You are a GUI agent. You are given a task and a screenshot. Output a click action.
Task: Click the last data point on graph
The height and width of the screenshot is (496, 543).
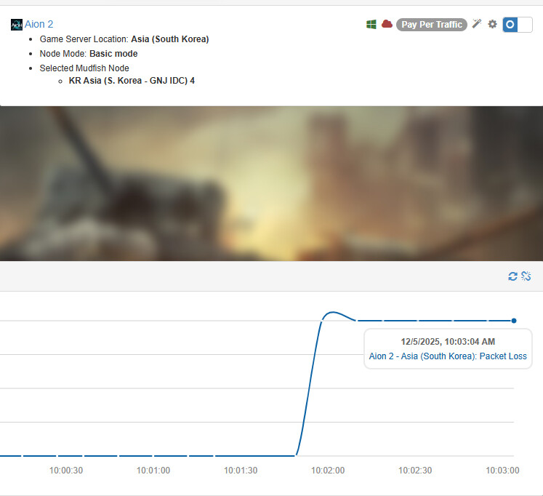point(514,320)
